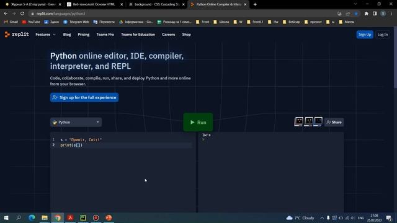
Task: Open the Chrome profile avatar
Action: [x=383, y=14]
